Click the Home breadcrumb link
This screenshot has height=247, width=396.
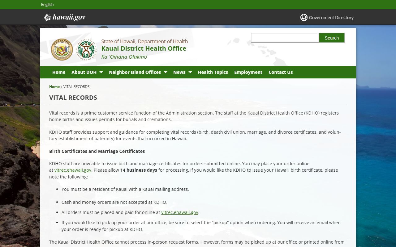pos(54,87)
